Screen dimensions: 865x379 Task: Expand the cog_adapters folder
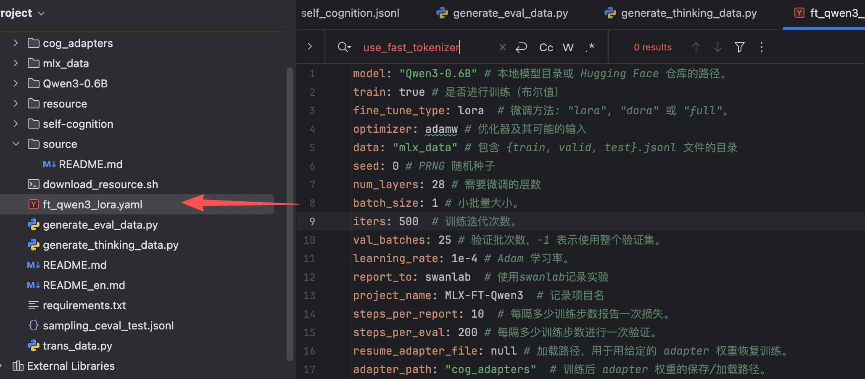16,43
